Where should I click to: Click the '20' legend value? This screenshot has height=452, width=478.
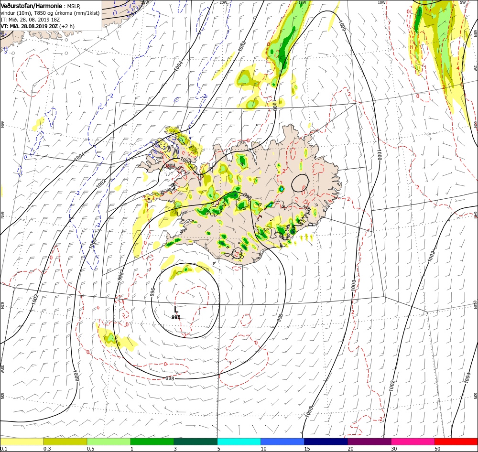(351, 449)
